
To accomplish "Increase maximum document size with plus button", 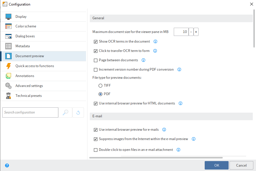I will 196,32.
